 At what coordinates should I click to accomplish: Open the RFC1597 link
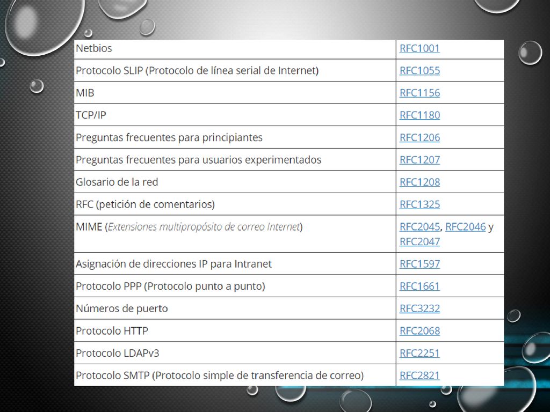(419, 264)
